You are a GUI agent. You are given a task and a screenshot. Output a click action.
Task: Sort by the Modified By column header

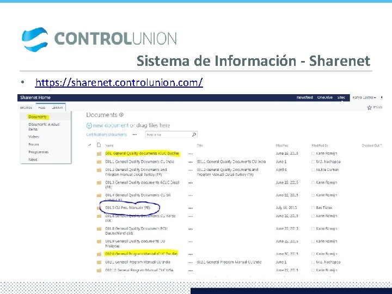pyautogui.click(x=320, y=145)
